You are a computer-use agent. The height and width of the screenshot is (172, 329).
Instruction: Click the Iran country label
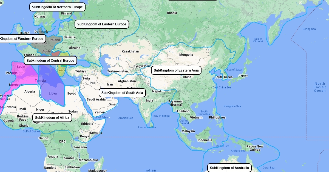[x=110, y=84]
